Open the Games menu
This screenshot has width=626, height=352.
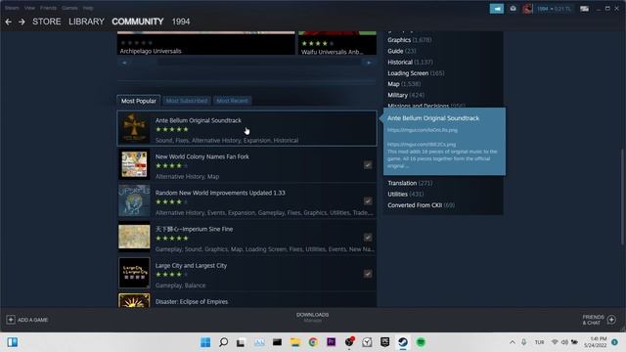click(x=69, y=8)
